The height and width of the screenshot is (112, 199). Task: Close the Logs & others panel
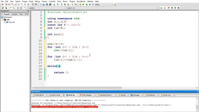(x=197, y=91)
